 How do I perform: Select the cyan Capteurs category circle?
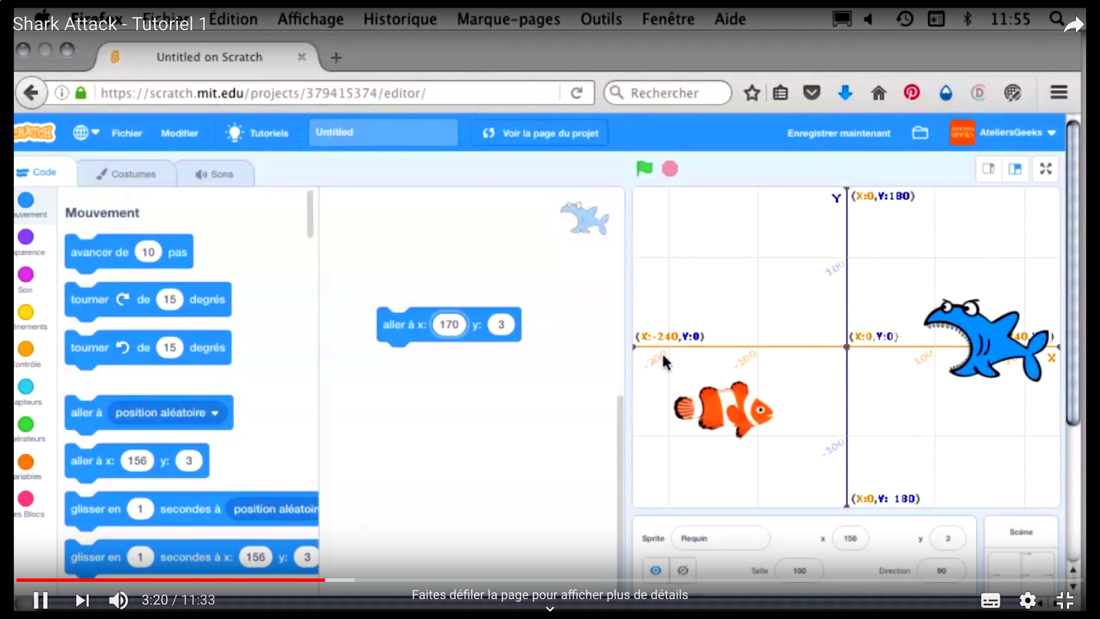tap(26, 387)
